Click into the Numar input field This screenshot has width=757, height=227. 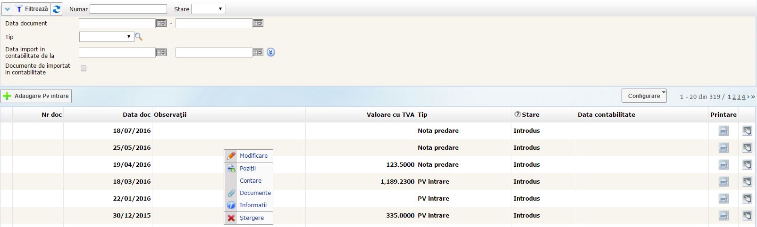click(128, 9)
